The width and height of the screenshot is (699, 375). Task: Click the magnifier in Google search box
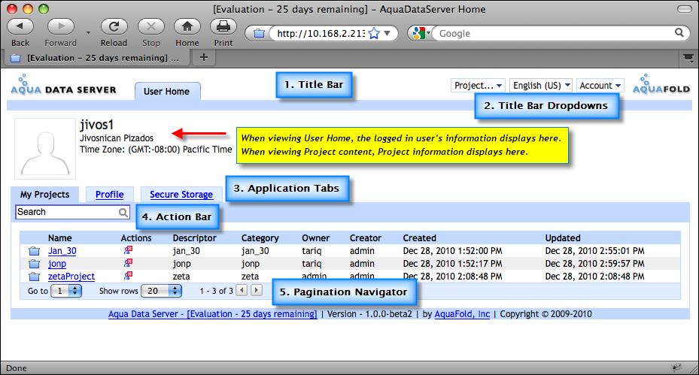tap(679, 32)
